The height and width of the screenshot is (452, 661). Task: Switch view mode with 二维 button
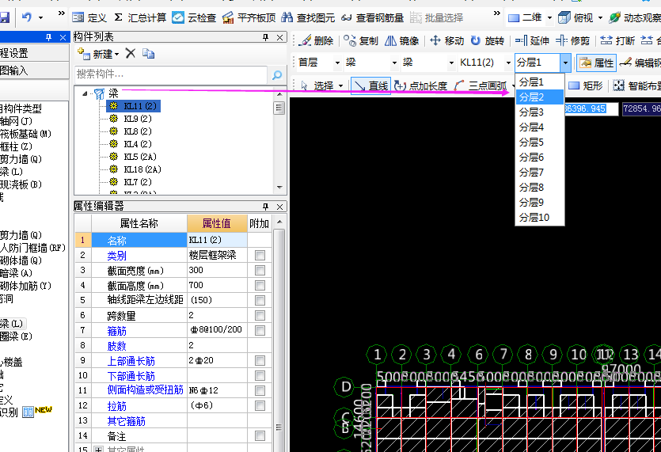click(x=525, y=17)
